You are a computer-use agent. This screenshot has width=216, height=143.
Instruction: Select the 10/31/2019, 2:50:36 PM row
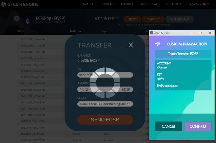(33, 83)
